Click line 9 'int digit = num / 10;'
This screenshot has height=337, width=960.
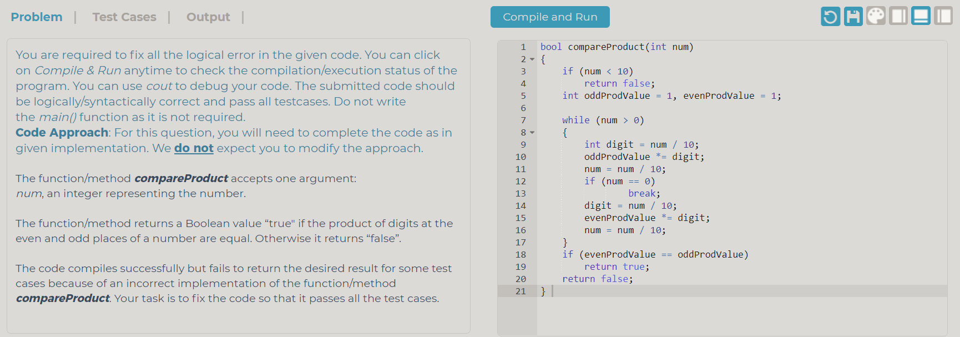coord(641,145)
